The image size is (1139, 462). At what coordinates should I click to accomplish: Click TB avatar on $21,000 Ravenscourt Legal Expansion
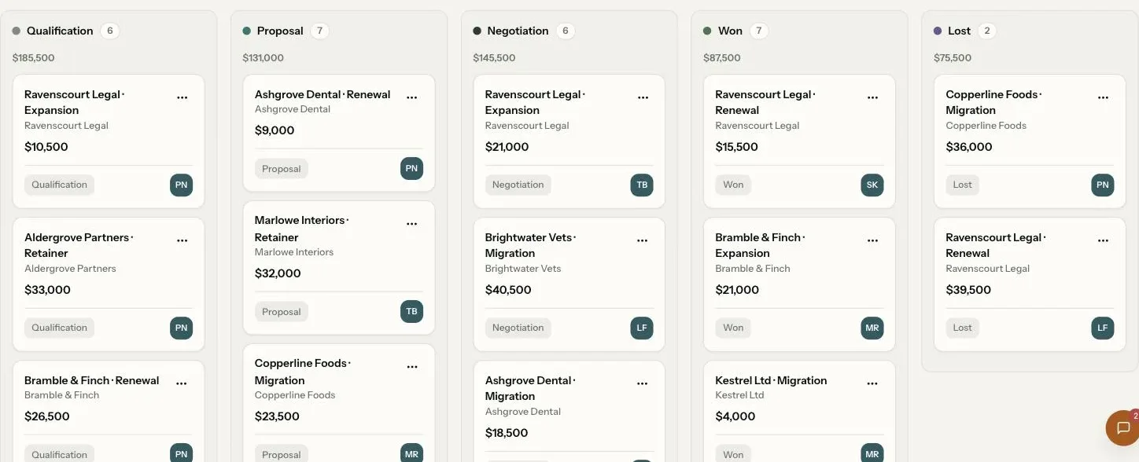coord(642,185)
